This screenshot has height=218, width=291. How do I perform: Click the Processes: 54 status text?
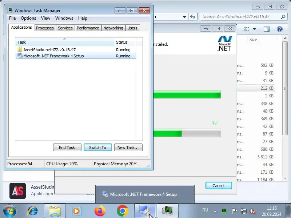(20, 164)
